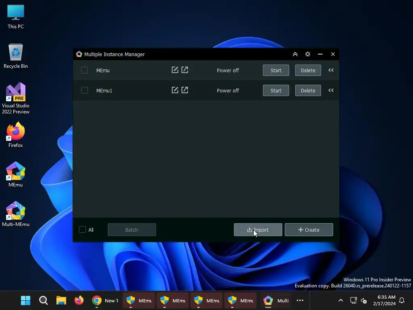
Task: Show hidden system tray icons
Action: [x=340, y=300]
